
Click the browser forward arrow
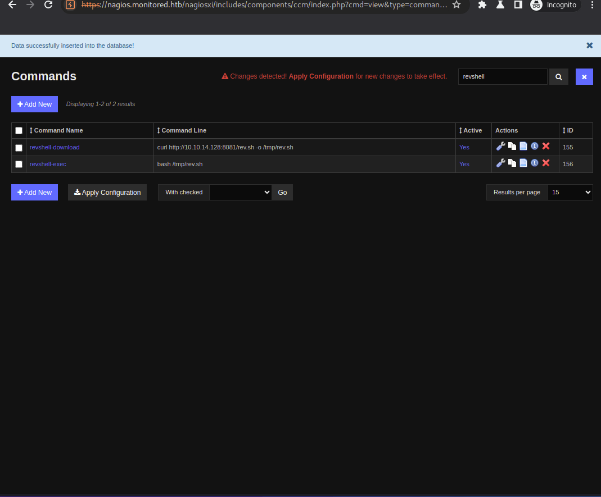(x=30, y=5)
